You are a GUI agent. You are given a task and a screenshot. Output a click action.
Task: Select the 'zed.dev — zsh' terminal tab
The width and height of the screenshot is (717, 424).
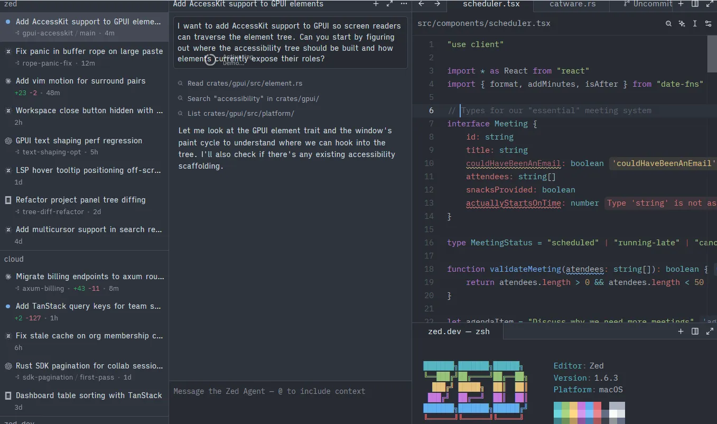click(459, 331)
